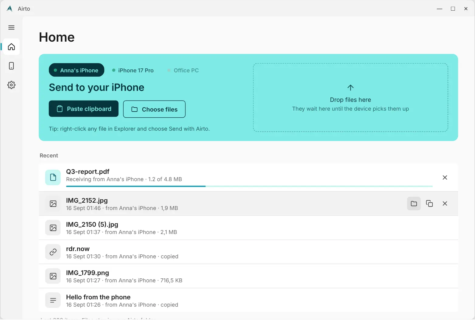Select the IMG_2150 (5).jpg file name
Viewport: 475px width, 320px height.
(92, 225)
